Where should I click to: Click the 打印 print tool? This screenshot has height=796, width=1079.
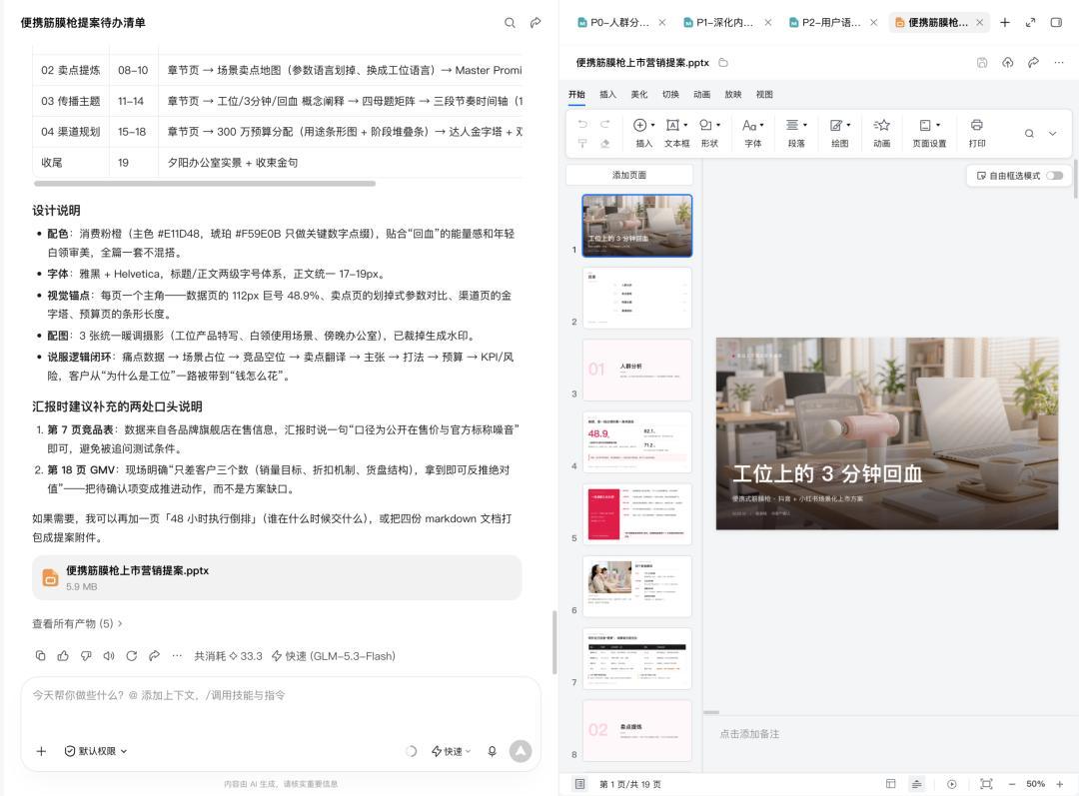[976, 133]
